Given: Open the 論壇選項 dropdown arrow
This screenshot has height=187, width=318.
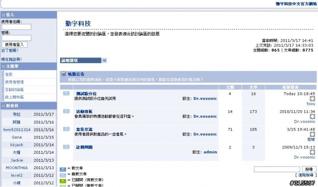Looking at the screenshot, I should coord(104,61).
